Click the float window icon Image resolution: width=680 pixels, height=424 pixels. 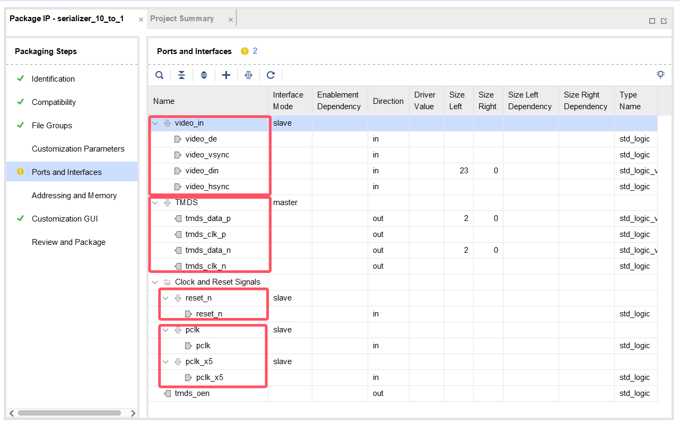[x=664, y=21]
